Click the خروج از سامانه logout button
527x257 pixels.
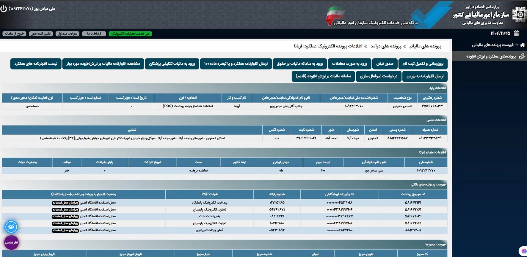coord(14,34)
